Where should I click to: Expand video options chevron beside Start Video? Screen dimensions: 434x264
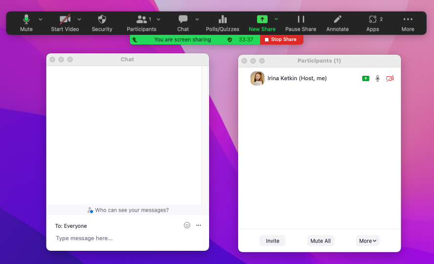click(x=79, y=20)
